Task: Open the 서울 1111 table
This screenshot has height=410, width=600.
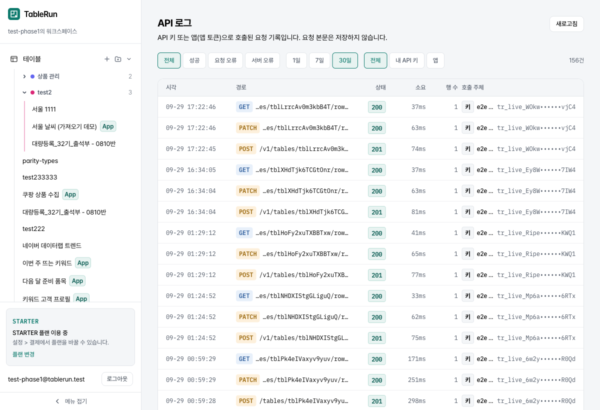Action: tap(44, 109)
